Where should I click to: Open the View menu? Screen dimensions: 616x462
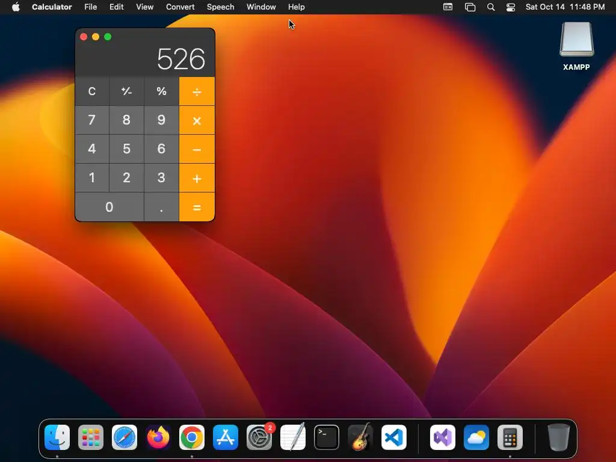coord(144,7)
